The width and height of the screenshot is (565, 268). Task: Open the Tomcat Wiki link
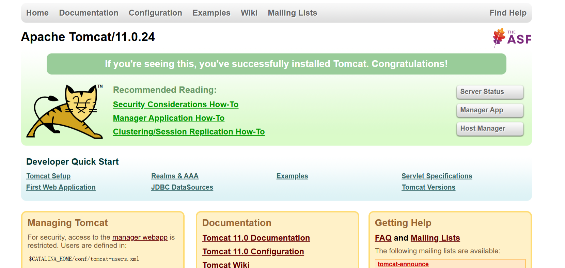226,265
